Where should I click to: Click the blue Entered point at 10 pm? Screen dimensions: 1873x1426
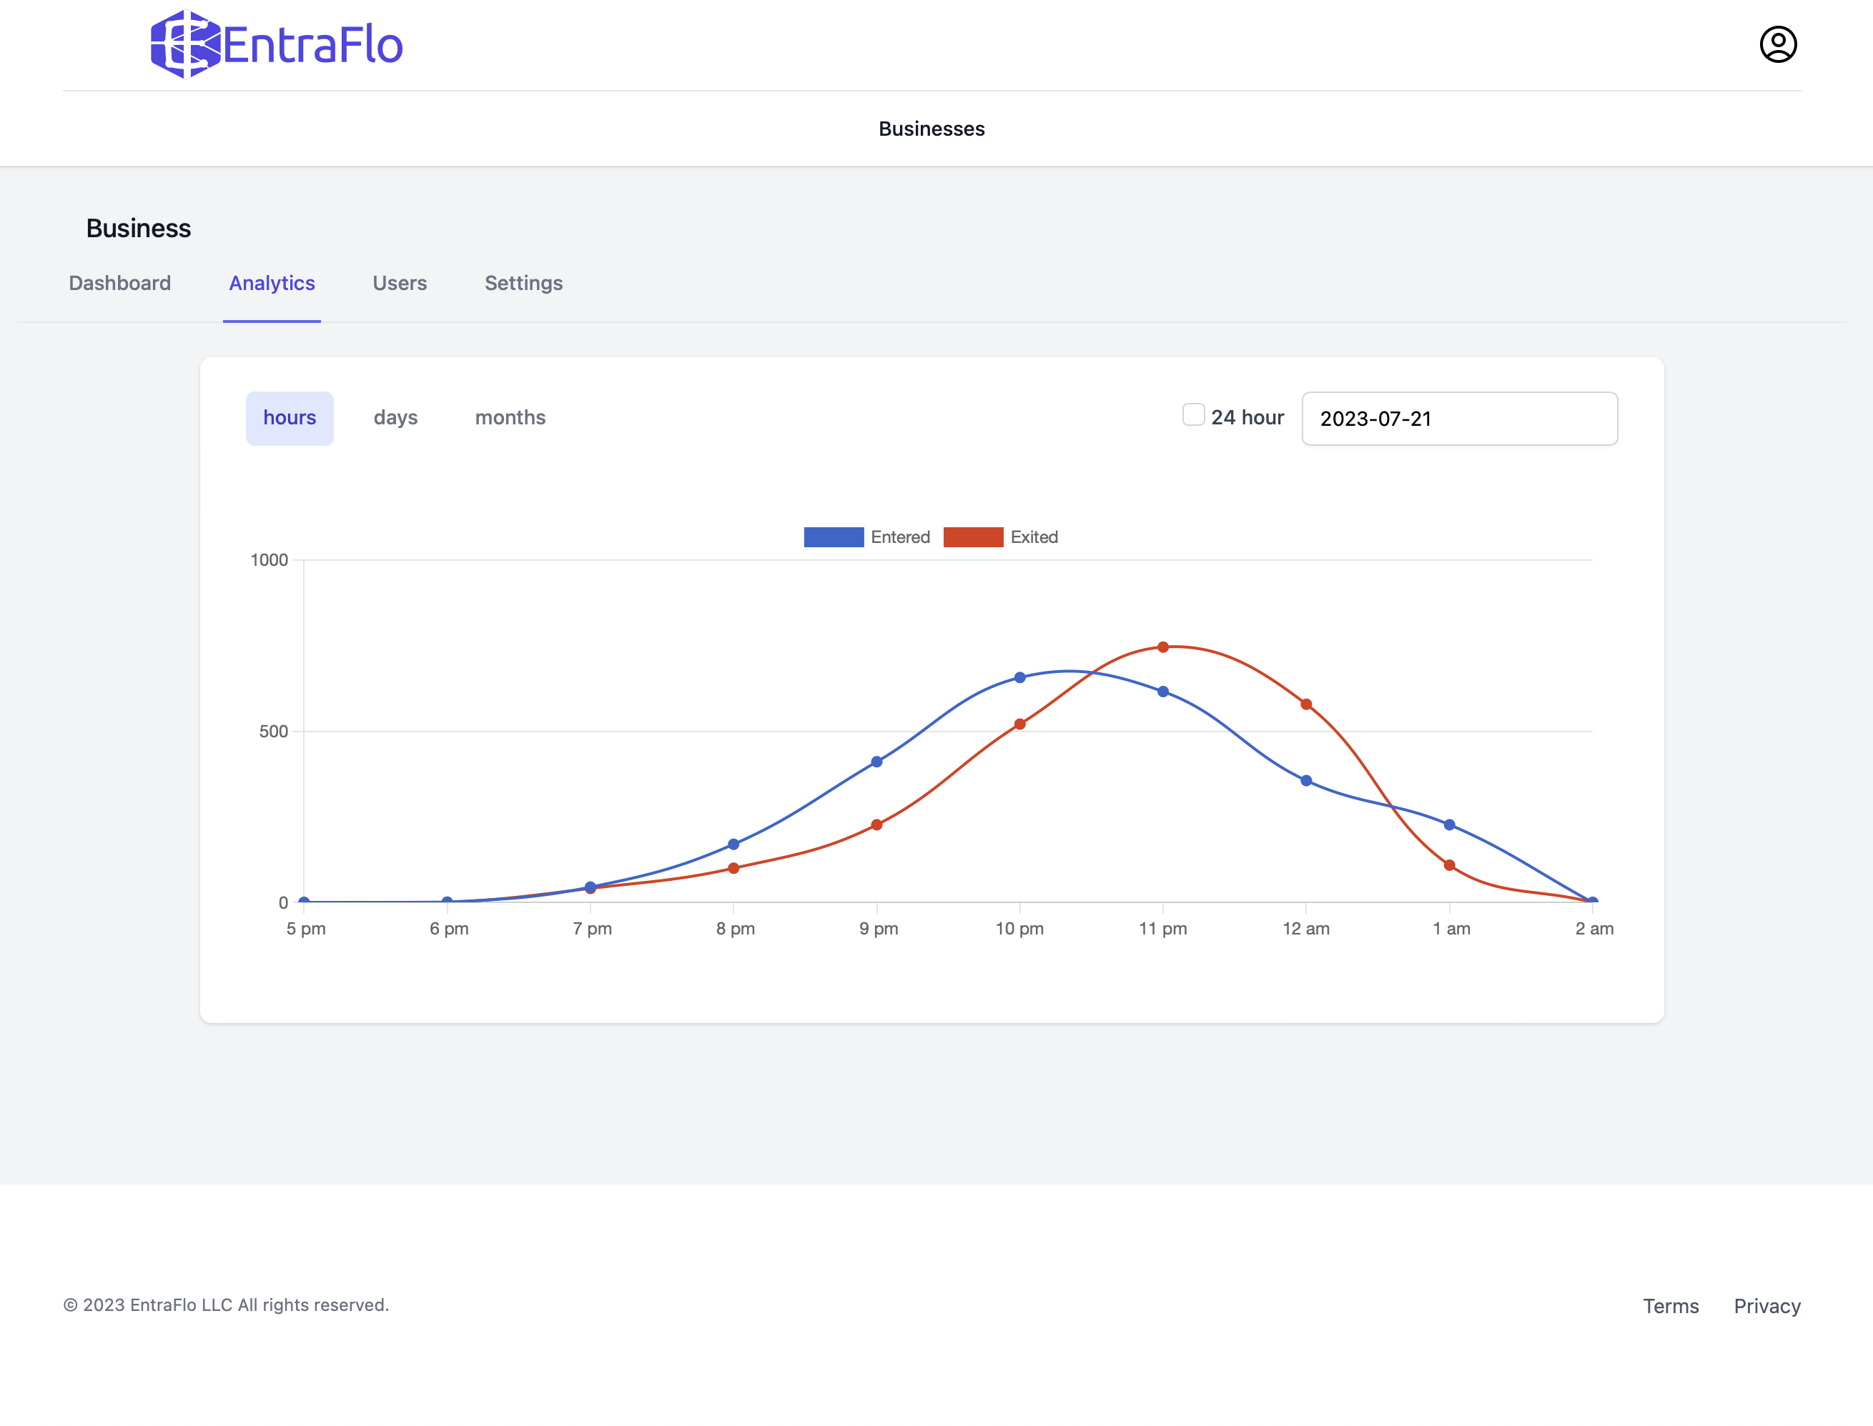[x=1019, y=677]
